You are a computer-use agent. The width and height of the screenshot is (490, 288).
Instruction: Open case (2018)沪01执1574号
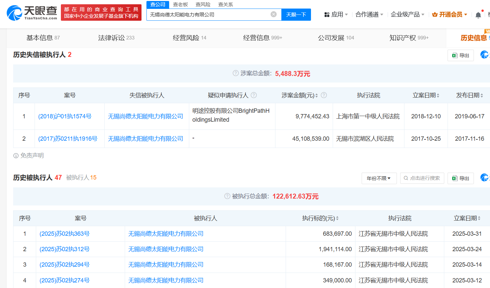pos(65,116)
